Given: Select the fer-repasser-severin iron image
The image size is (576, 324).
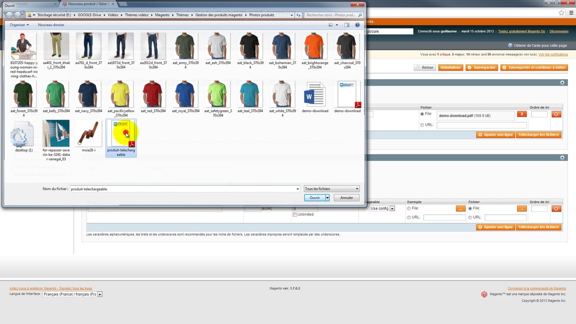Looking at the screenshot, I should (x=56, y=140).
